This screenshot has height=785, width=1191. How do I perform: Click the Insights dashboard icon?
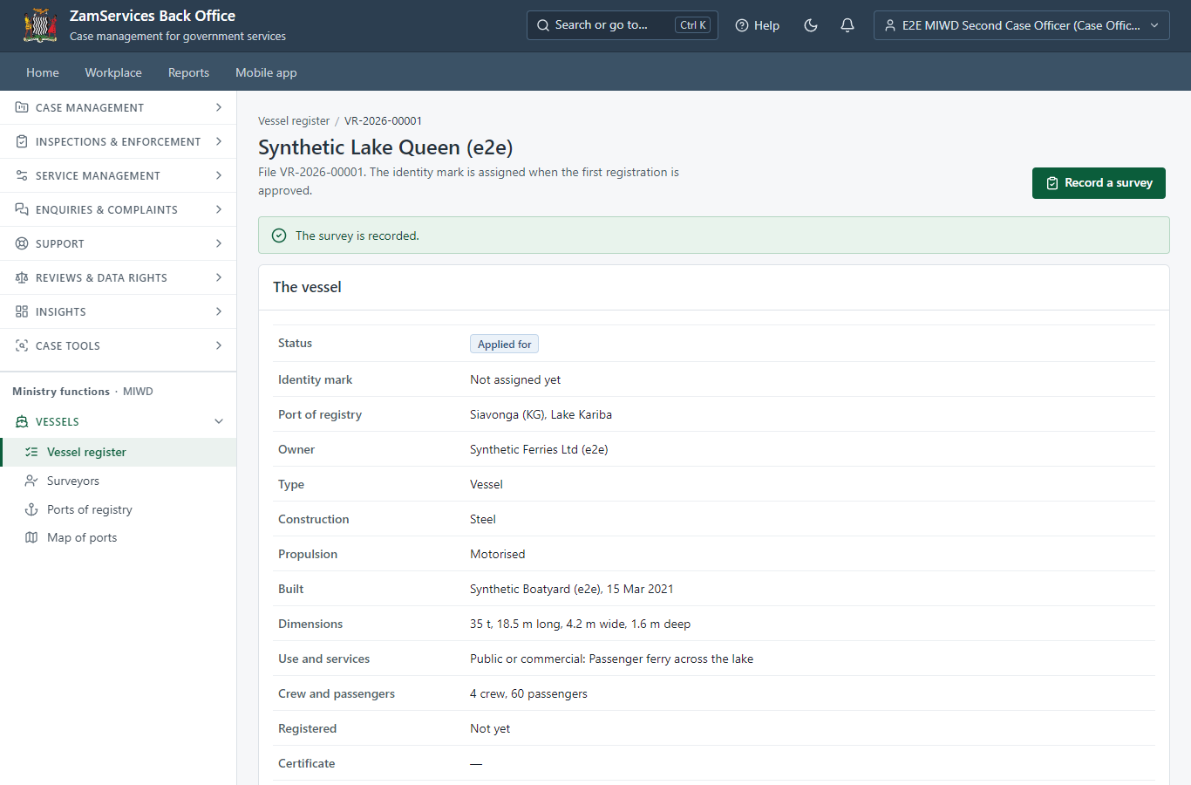22,311
